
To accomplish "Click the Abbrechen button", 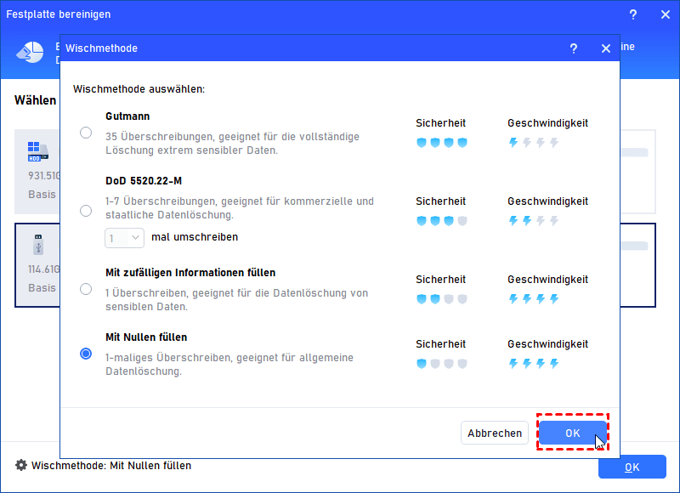I will [x=495, y=433].
